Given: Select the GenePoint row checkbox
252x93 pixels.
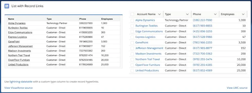Looking at the screenshot, I should coord(132,43).
